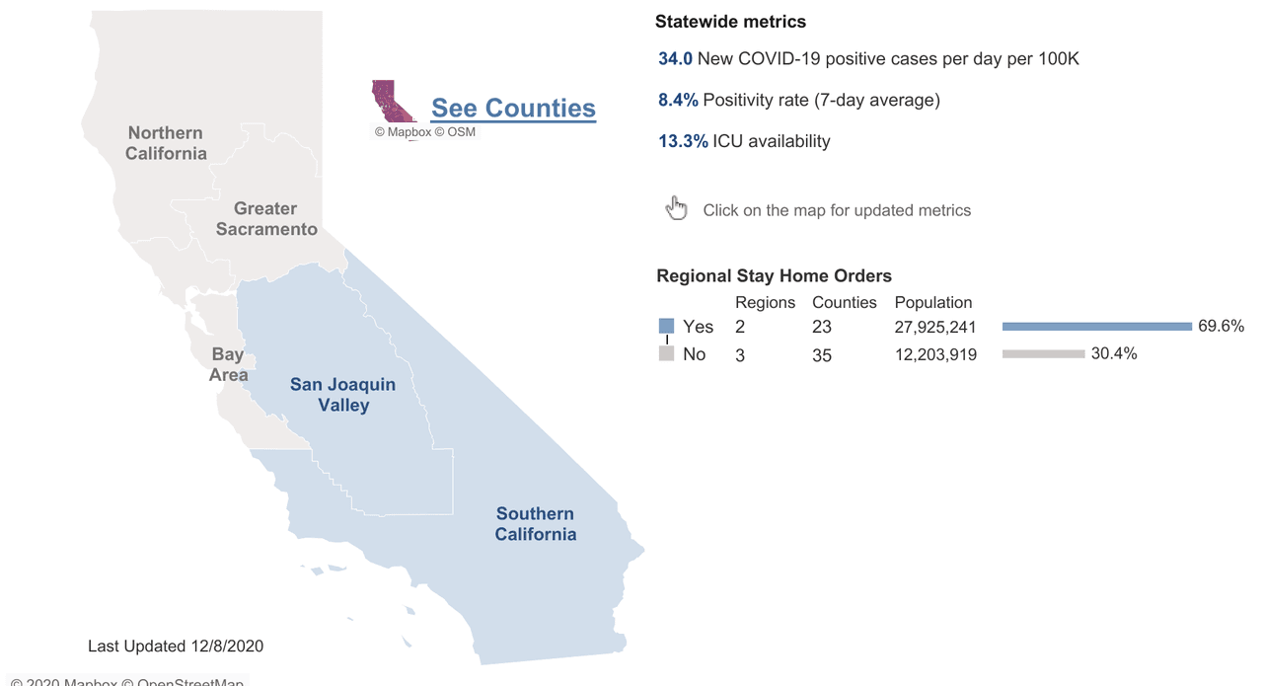Click the hand cursor icon near the metrics
Screen dimensions: 1263x686
676,207
